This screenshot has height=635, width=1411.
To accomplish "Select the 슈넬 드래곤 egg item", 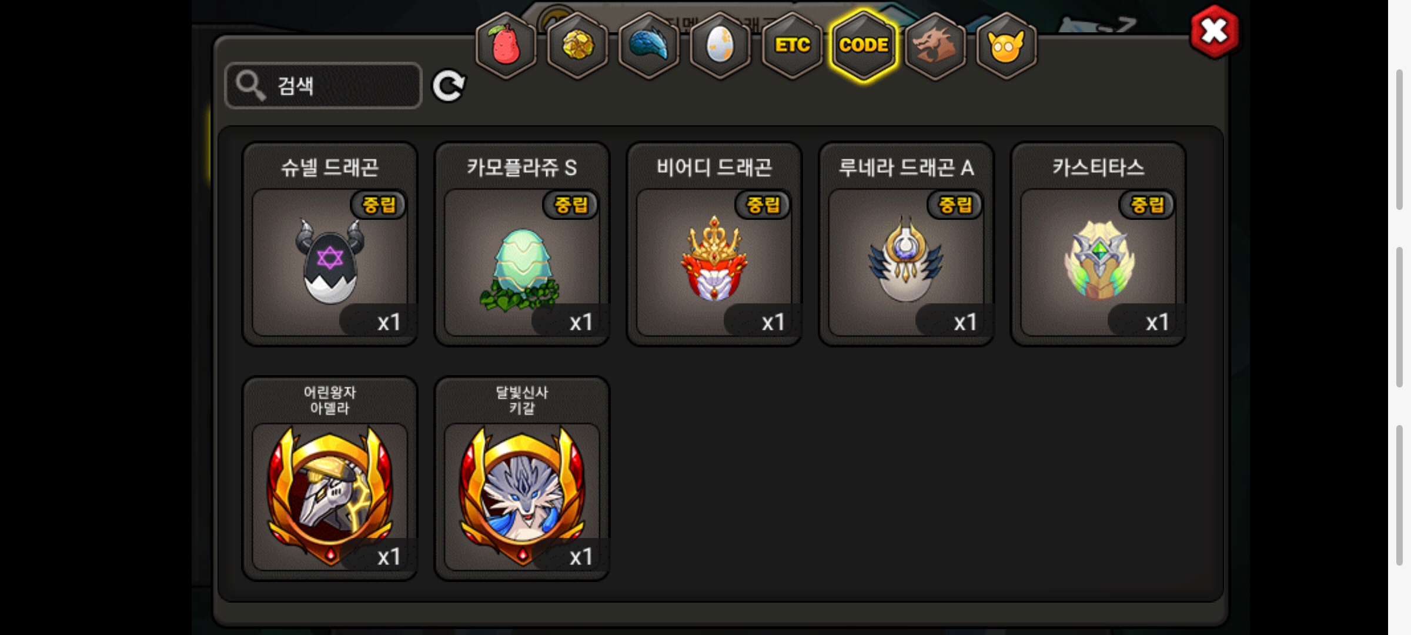I will click(330, 244).
